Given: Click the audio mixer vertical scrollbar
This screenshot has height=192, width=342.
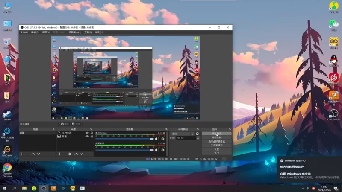Looking at the screenshot, I should click(x=167, y=144).
